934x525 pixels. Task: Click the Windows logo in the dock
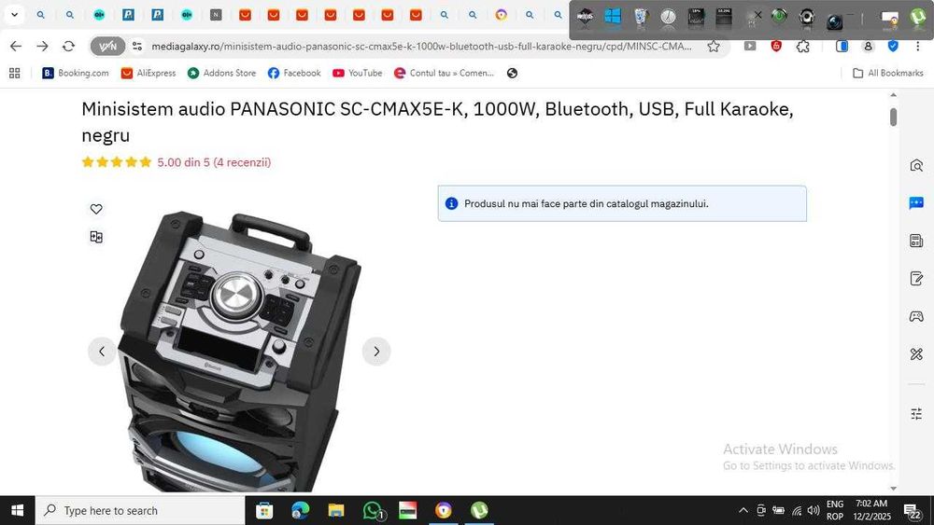(x=613, y=17)
